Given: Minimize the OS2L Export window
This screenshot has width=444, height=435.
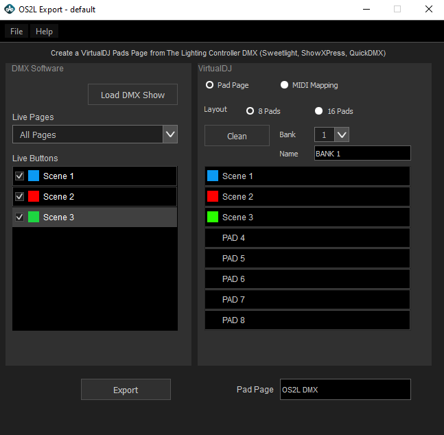Looking at the screenshot, I should click(366, 10).
